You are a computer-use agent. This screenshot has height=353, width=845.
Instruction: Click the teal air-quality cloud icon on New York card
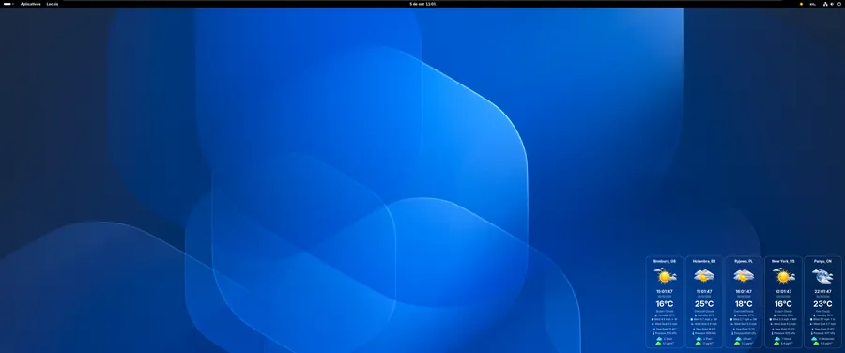[777, 339]
